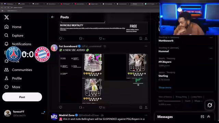Click the Explore magnifier icon

coord(7,36)
